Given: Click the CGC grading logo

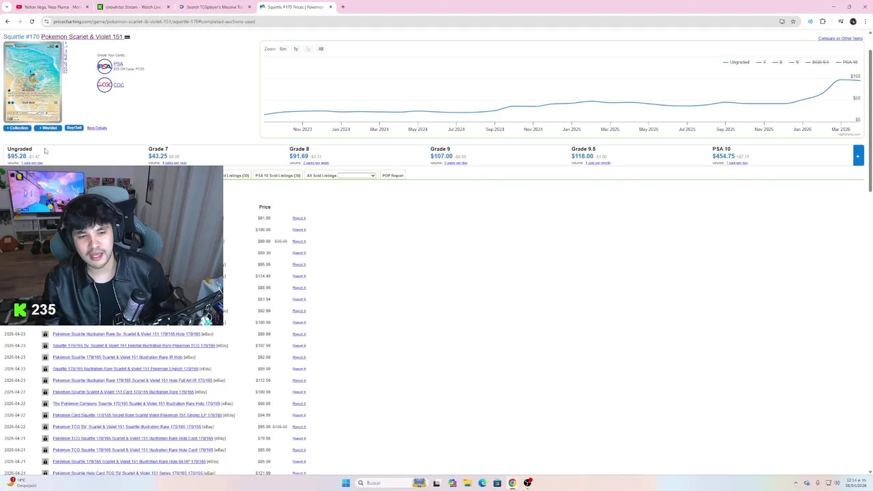Looking at the screenshot, I should [104, 85].
